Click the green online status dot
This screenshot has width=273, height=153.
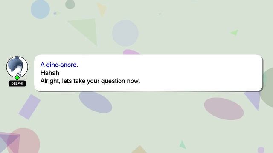17,77
